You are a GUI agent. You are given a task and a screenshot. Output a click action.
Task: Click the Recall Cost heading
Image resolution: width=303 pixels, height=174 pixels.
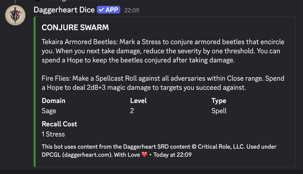tap(59, 124)
